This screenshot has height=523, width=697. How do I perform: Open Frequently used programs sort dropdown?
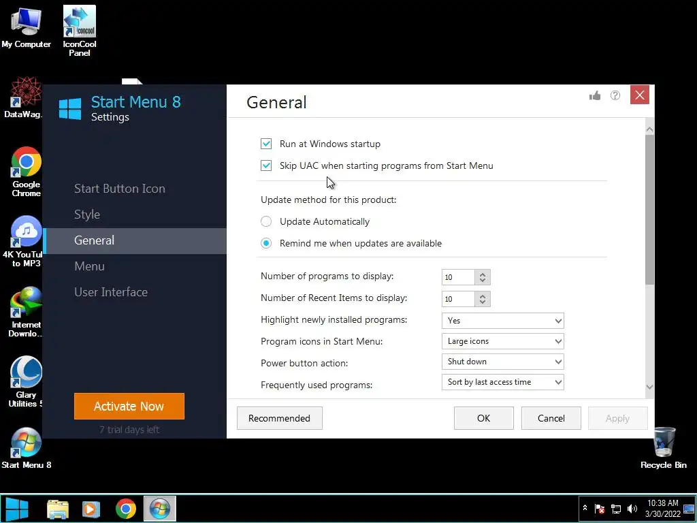(x=503, y=382)
